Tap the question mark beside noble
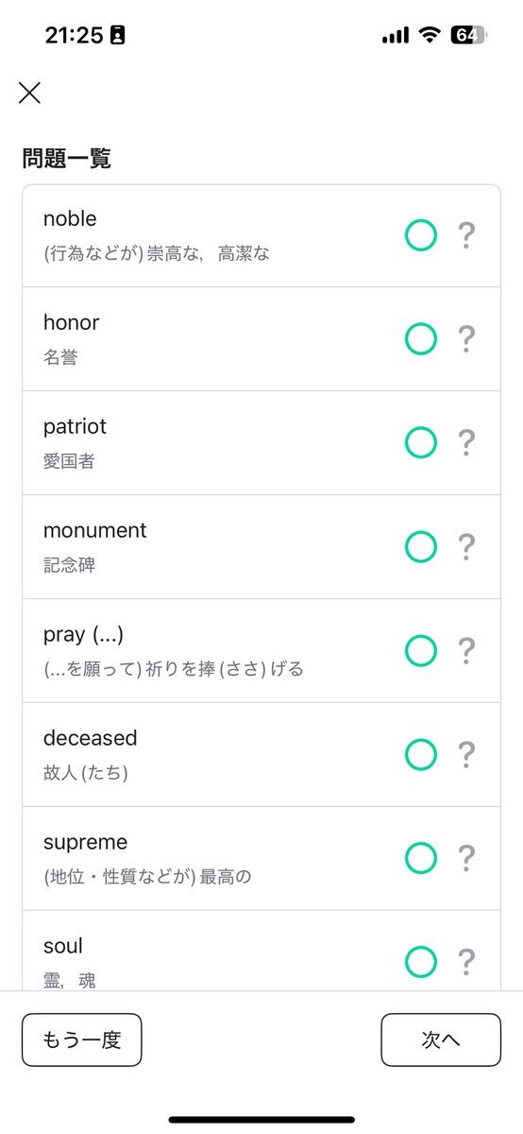The image size is (523, 1134). 465,234
